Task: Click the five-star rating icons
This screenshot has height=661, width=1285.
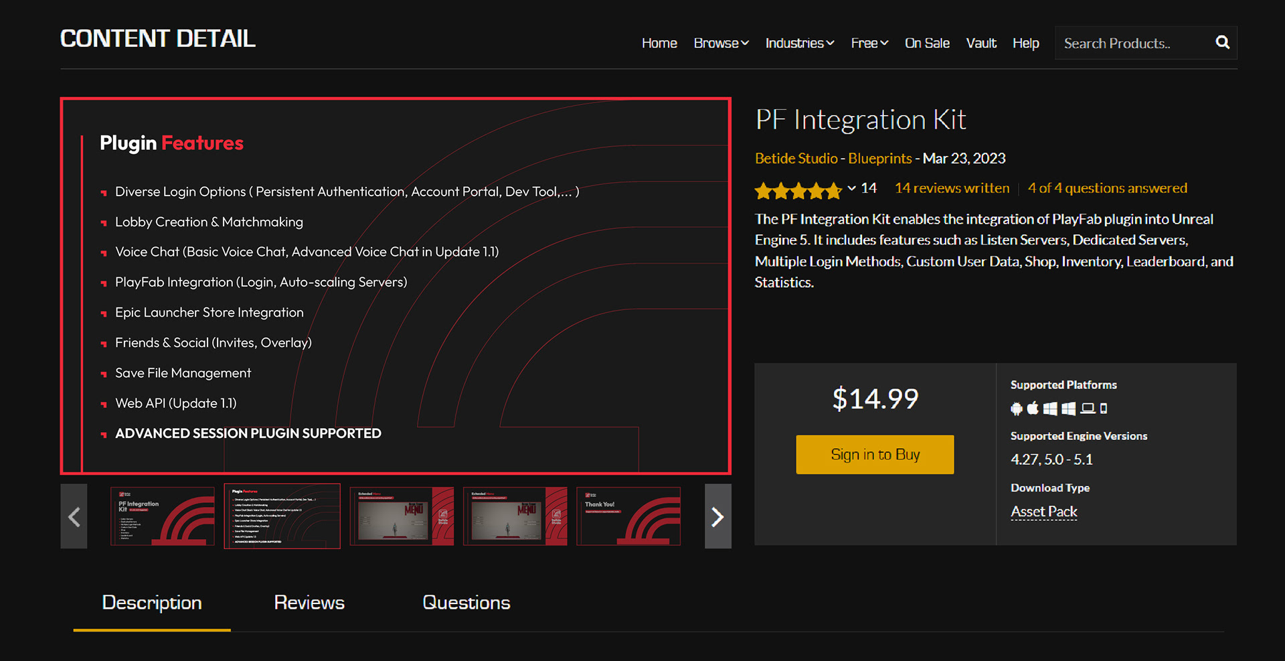Action: [x=798, y=191]
